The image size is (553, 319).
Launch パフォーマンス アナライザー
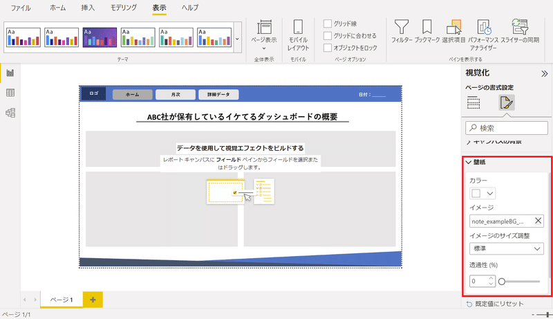point(483,35)
